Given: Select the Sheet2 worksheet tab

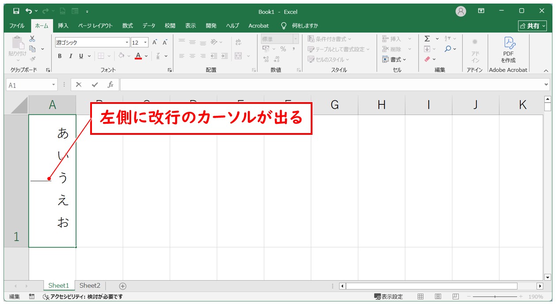Looking at the screenshot, I should point(90,286).
